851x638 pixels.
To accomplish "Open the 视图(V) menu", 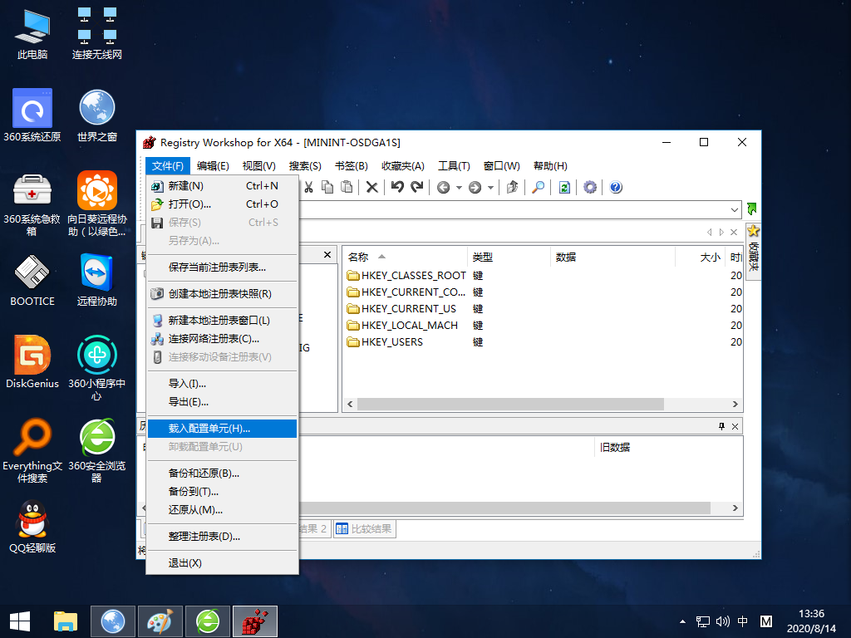I will point(259,166).
